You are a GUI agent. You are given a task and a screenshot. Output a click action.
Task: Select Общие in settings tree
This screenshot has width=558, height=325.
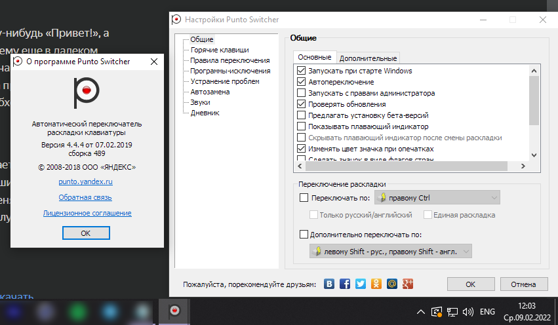point(202,39)
